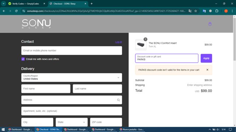This screenshot has width=236, height=132.
Task: Open the Chrome profile avatar
Action: pyautogui.click(x=226, y=11)
